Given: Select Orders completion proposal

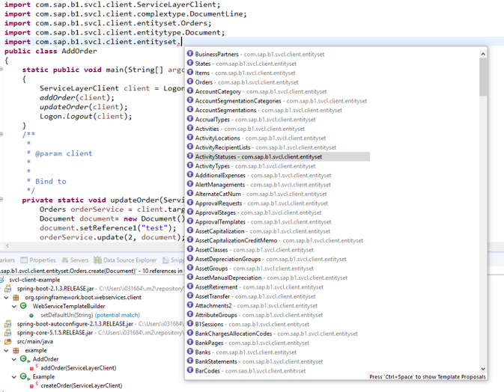Looking at the screenshot, I should point(243,82).
